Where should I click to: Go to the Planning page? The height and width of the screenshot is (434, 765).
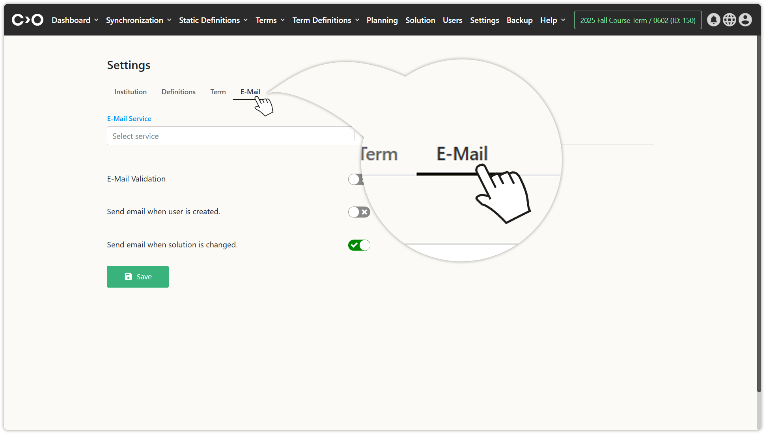tap(382, 20)
